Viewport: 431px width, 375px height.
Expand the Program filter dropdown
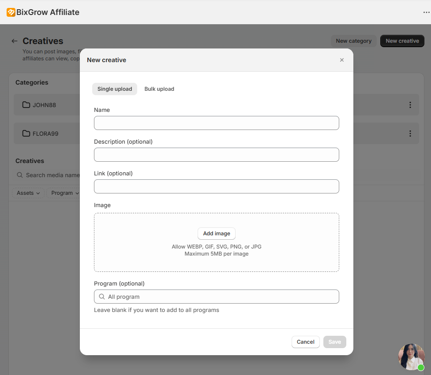(x=64, y=193)
